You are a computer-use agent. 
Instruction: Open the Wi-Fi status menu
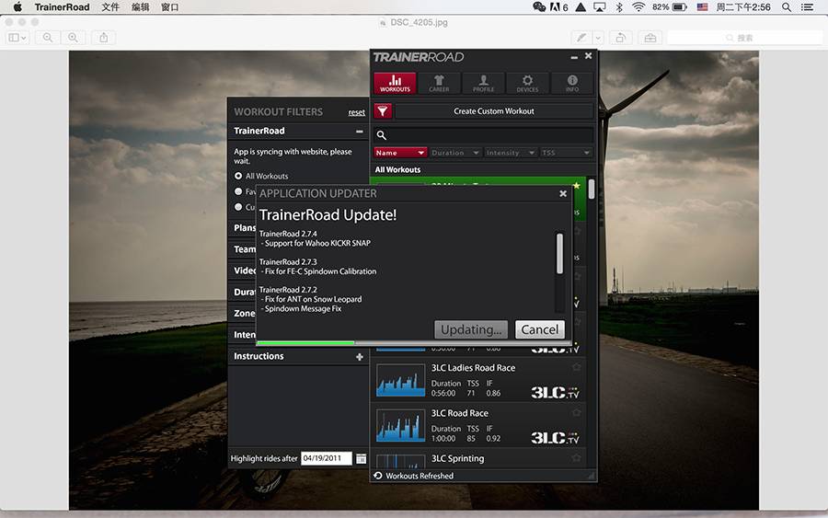(639, 6)
